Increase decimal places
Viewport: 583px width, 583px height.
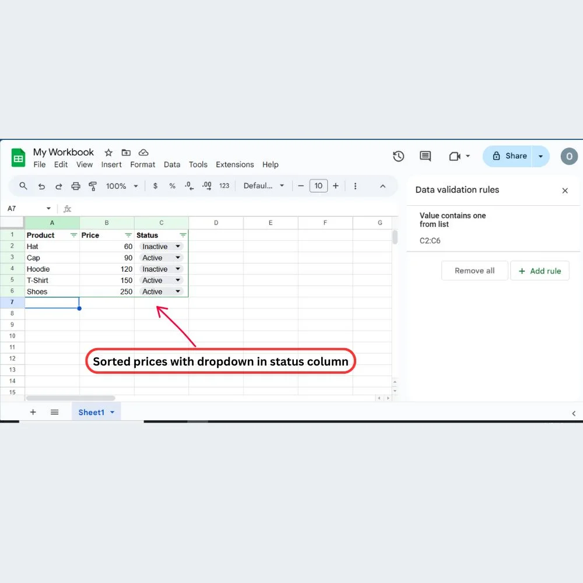tap(207, 186)
